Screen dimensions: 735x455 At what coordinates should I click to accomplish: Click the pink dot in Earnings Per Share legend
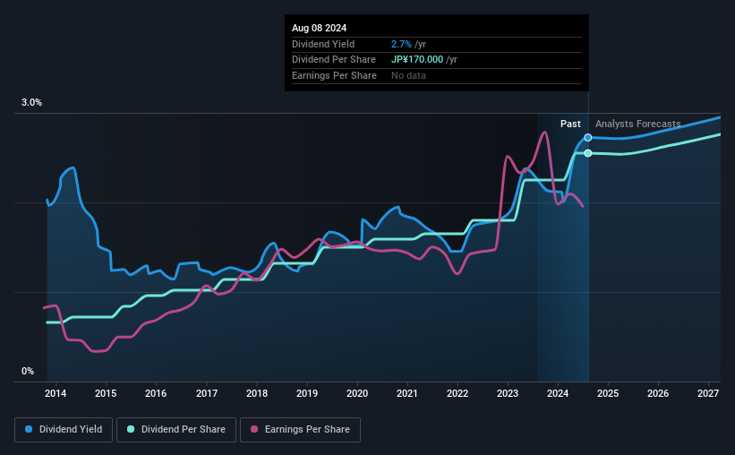tap(254, 429)
